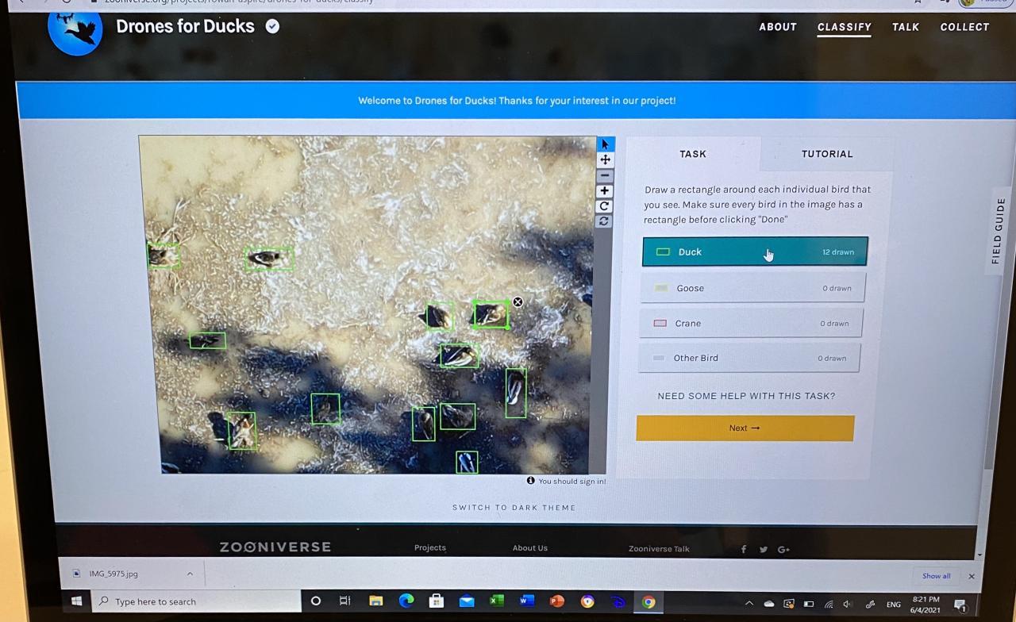Select the Goose drawing tool
The height and width of the screenshot is (622, 1016).
click(752, 288)
